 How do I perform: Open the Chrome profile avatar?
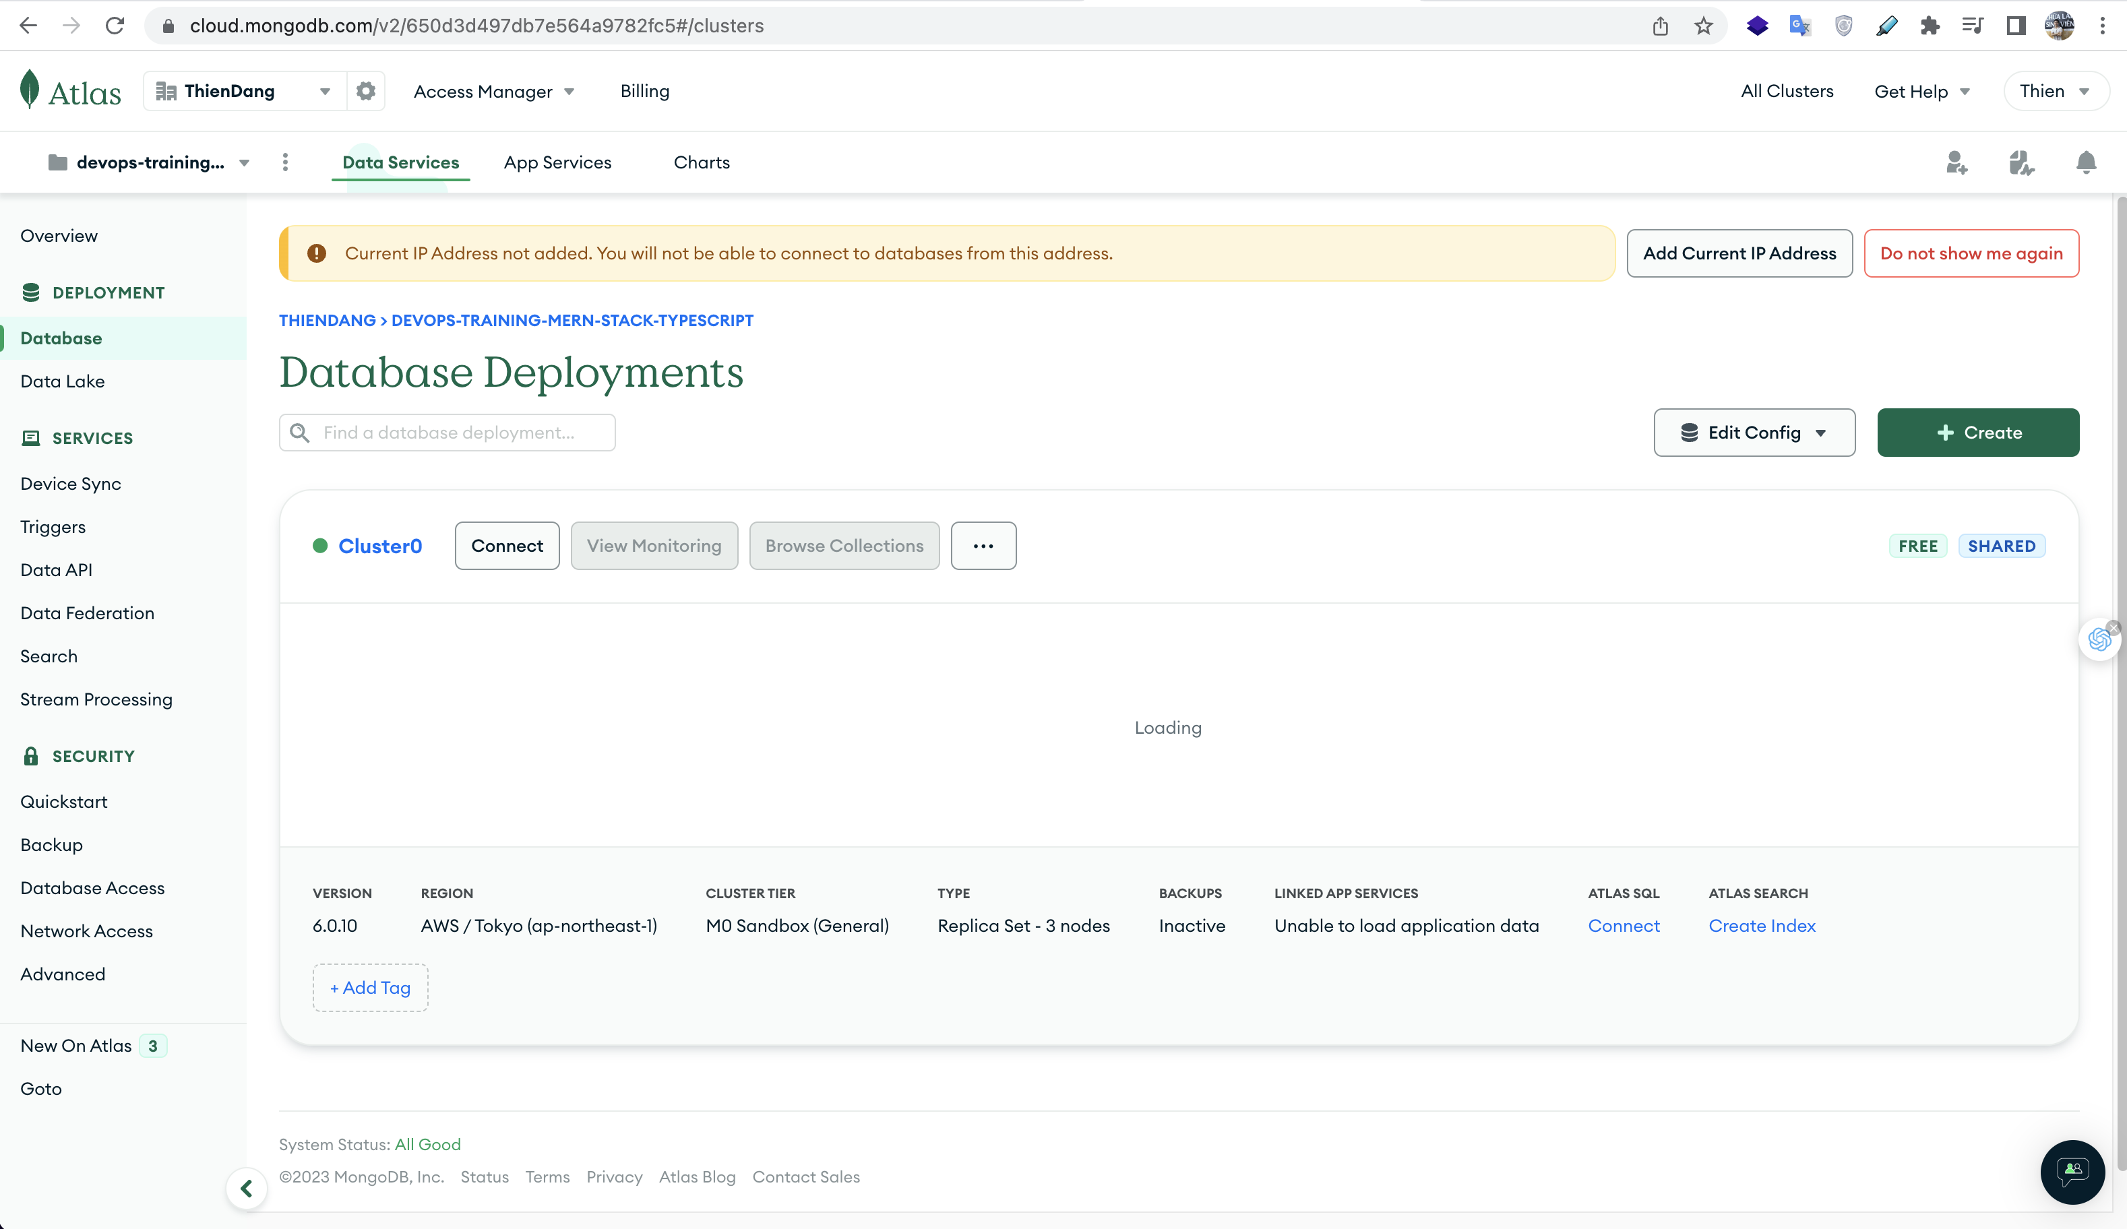[2060, 26]
